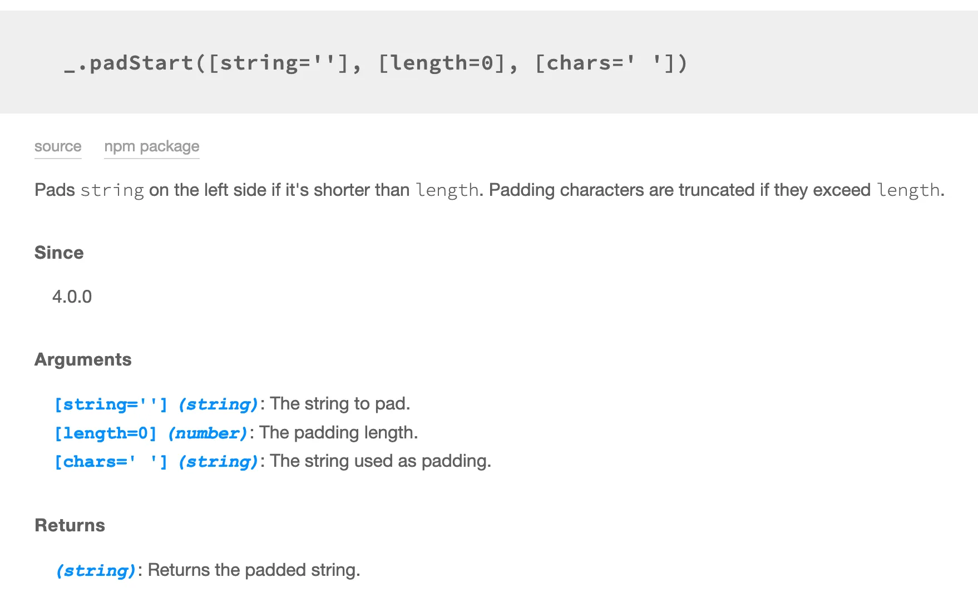Click the (string) type link for chars
This screenshot has width=978, height=602.
pos(218,461)
